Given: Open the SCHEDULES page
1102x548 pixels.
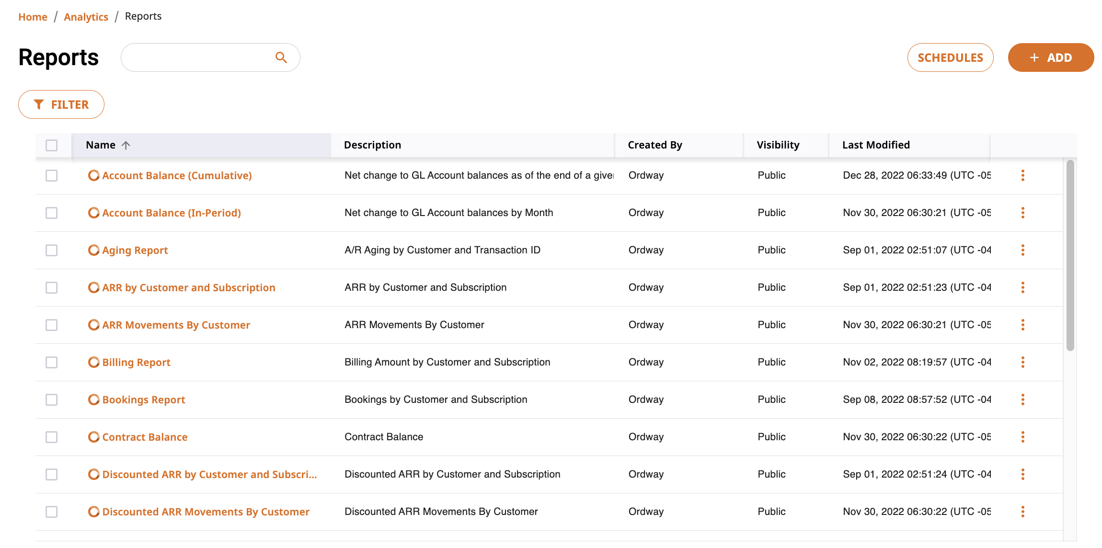Looking at the screenshot, I should pos(950,57).
